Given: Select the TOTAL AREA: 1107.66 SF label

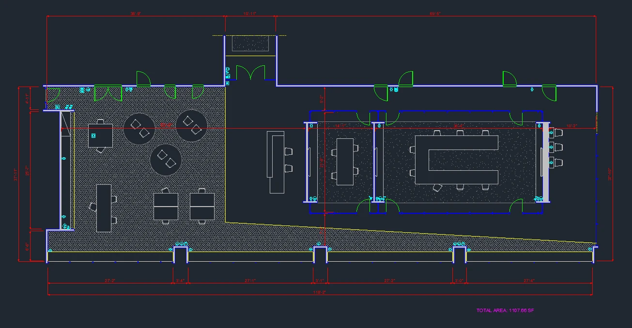Looking at the screenshot, I should (x=505, y=310).
